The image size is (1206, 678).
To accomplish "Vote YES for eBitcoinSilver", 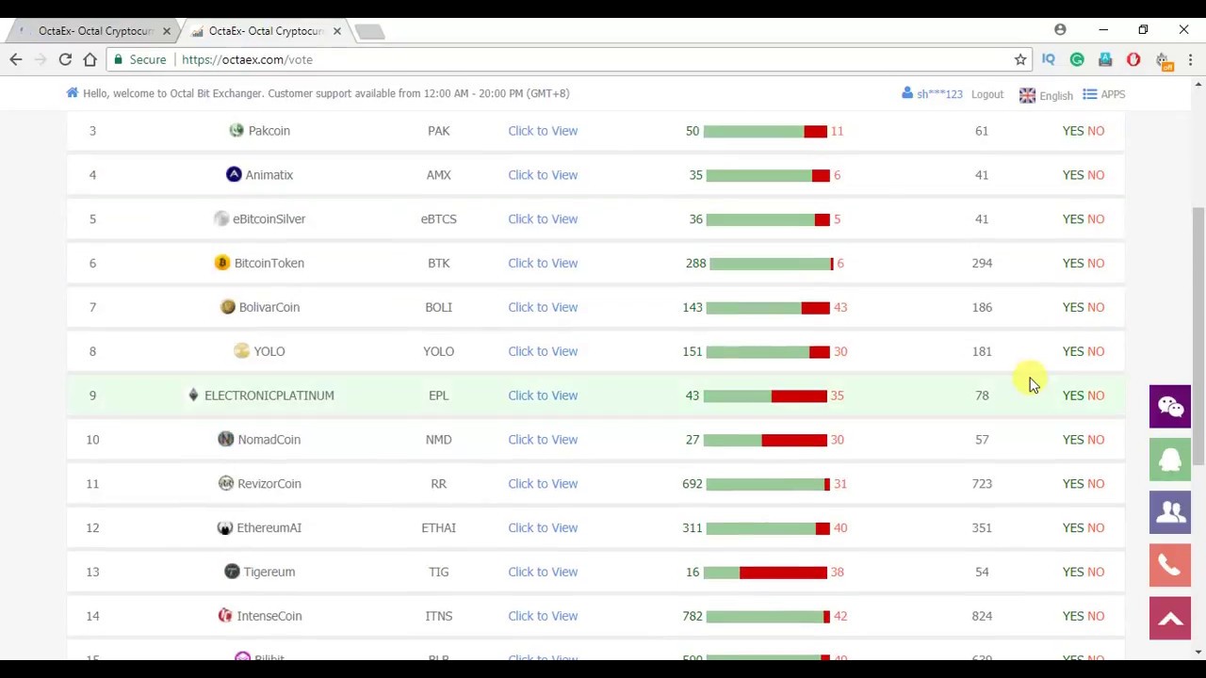I will coord(1073,218).
